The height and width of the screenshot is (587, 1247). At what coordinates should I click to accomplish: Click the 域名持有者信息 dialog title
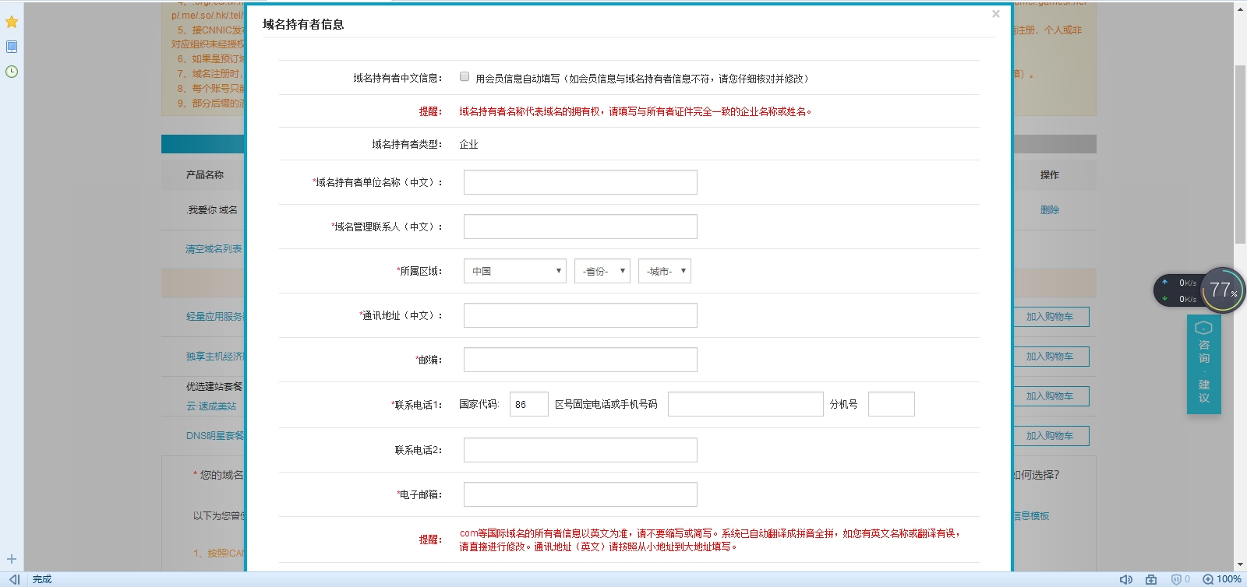click(x=303, y=24)
